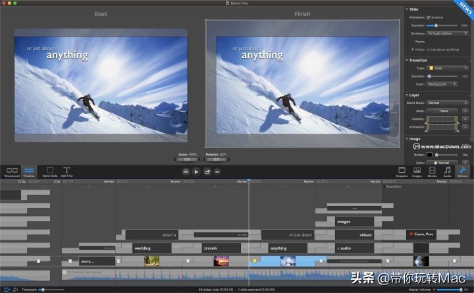474x293 pixels.
Task: Click the share export button
Action: 207,172
